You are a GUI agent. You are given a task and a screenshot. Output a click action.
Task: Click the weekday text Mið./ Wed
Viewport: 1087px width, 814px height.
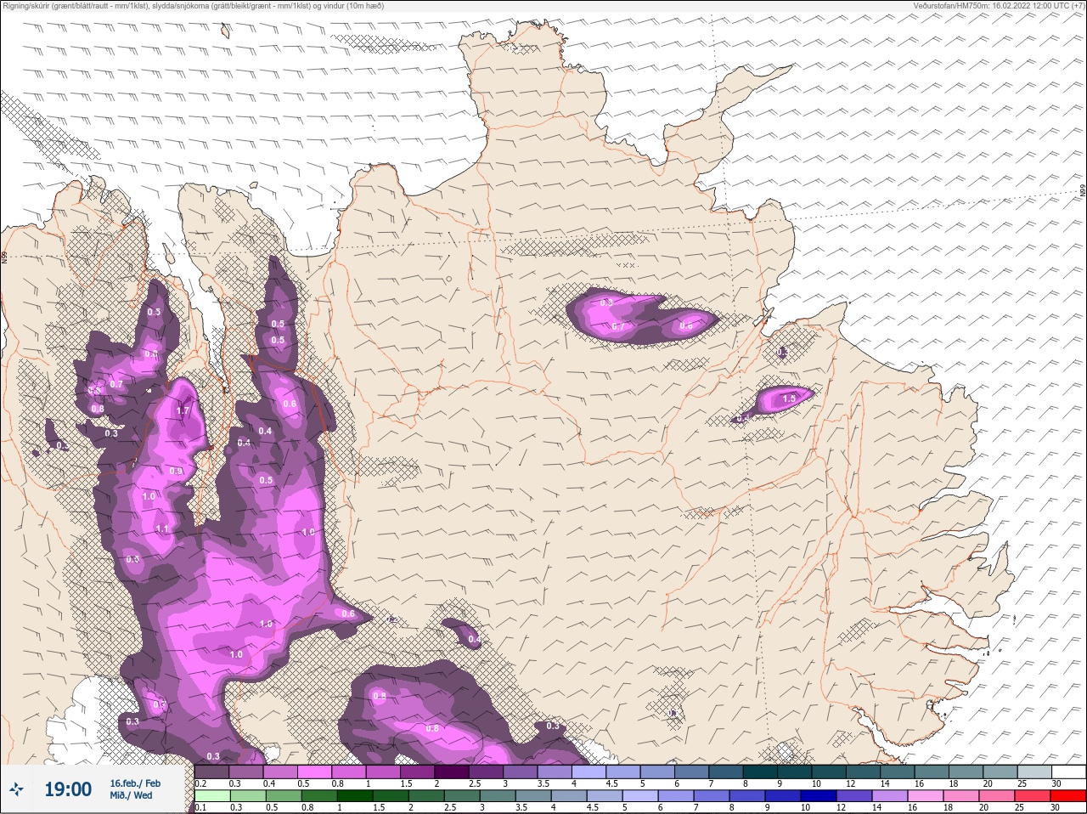pyautogui.click(x=131, y=795)
